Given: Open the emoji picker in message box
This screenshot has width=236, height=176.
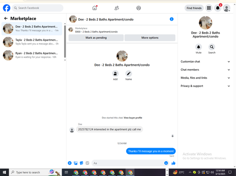Looking at the screenshot, I should (166, 163).
